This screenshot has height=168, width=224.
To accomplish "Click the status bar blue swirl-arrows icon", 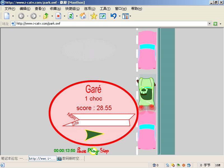I will 167,165.
